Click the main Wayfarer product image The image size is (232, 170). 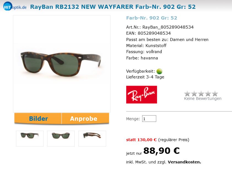click(62, 64)
